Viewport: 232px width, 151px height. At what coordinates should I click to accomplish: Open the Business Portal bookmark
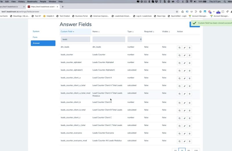tap(80, 16)
